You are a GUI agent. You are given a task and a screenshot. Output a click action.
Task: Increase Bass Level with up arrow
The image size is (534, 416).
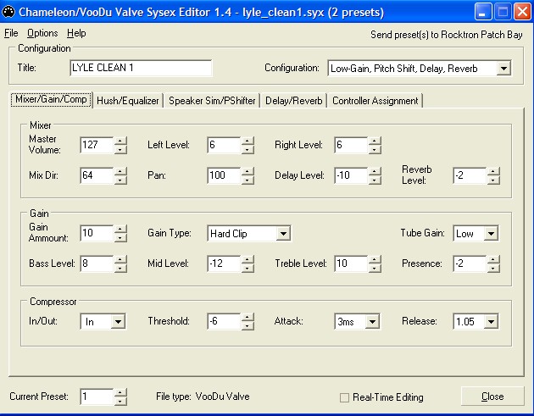pyautogui.click(x=120, y=260)
